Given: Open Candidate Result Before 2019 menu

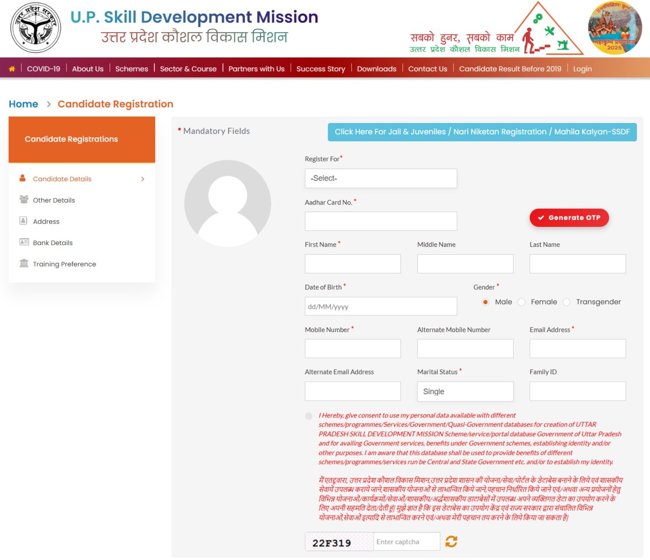Looking at the screenshot, I should 510,69.
